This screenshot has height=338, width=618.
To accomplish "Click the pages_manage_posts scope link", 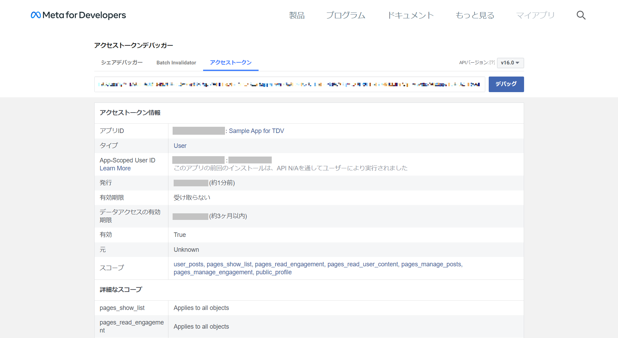I will click(431, 264).
